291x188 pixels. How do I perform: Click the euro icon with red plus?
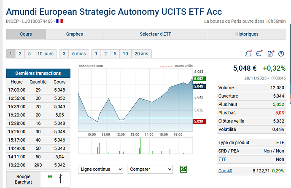pyautogui.click(x=259, y=53)
